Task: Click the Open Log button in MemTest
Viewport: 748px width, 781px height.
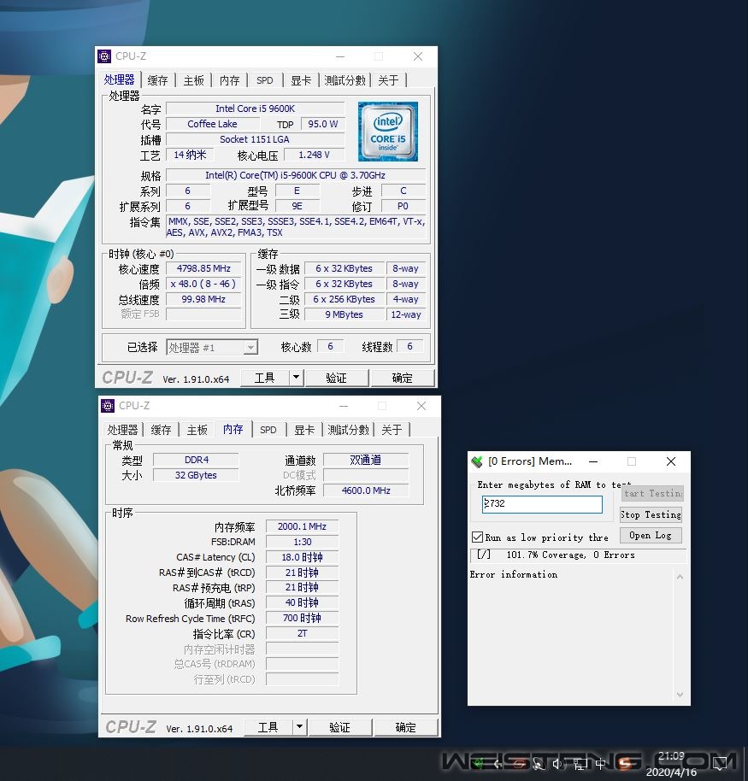Action: 651,535
